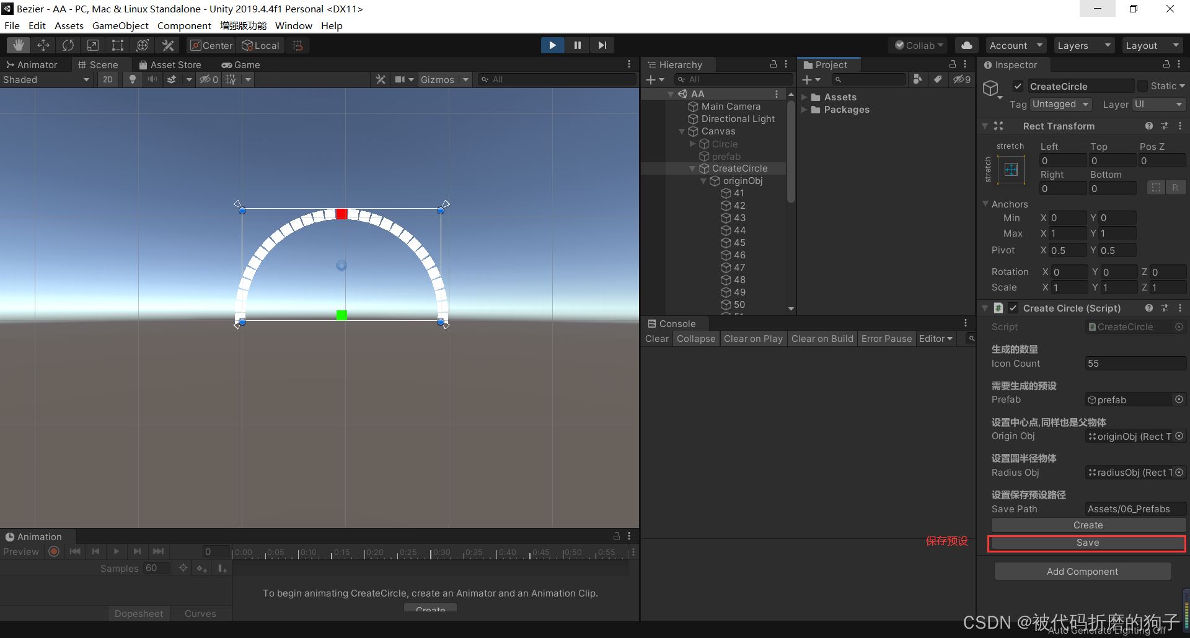Pause play mode with the pause button
The width and height of the screenshot is (1190, 638).
point(577,45)
